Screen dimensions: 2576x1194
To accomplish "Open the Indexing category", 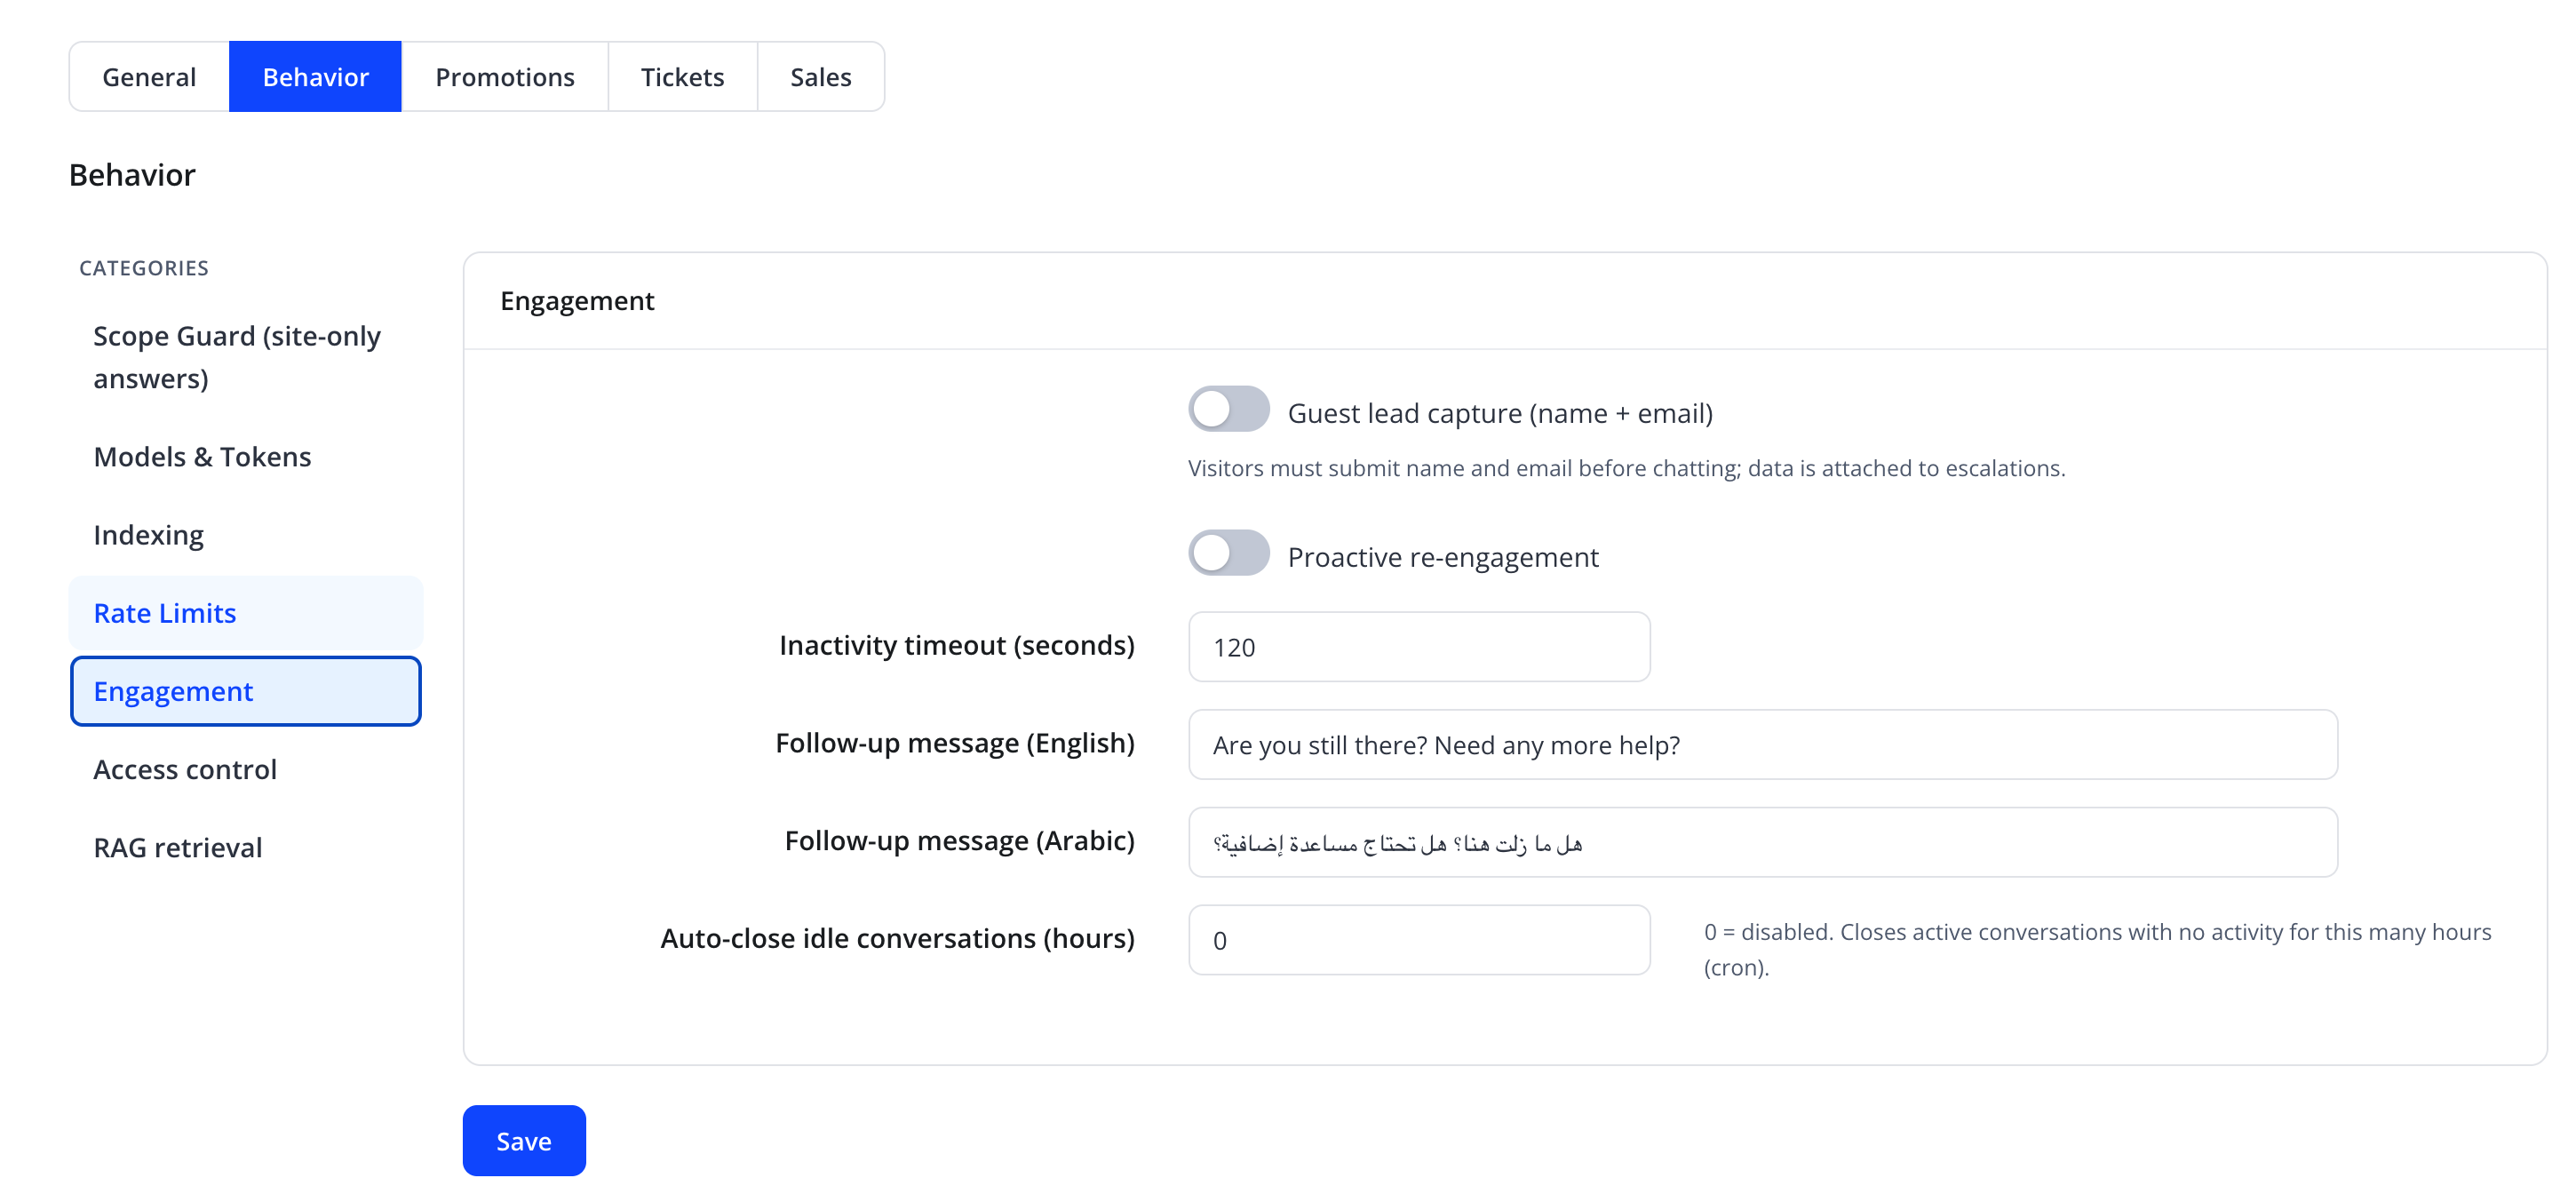I will coord(246,535).
